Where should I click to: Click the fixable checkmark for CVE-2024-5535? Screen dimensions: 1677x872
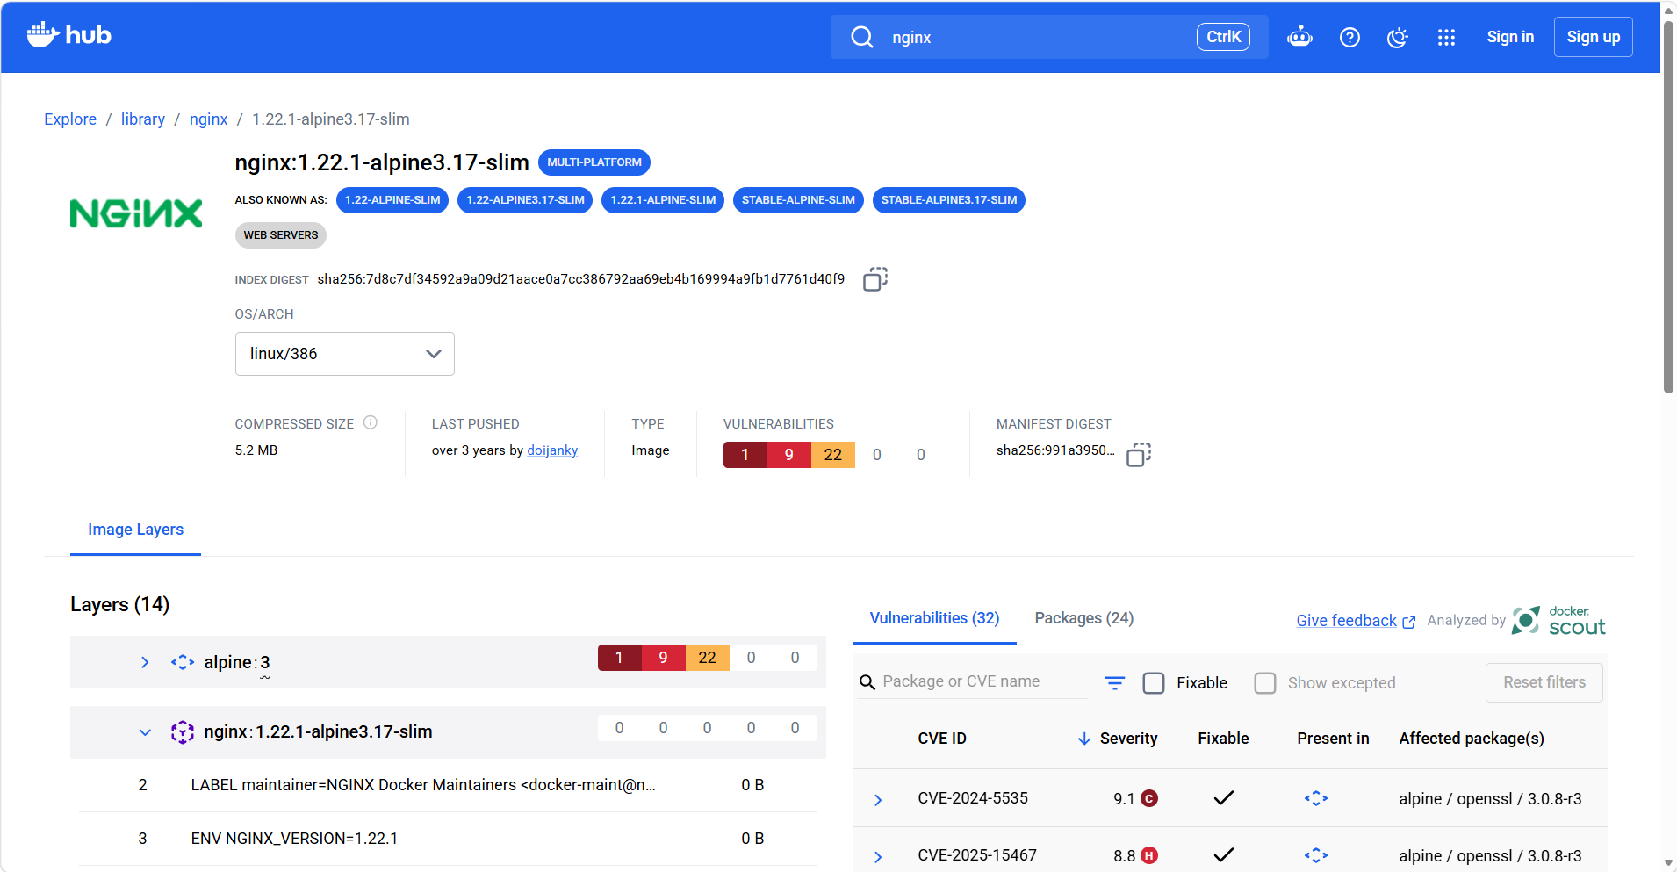(1224, 797)
